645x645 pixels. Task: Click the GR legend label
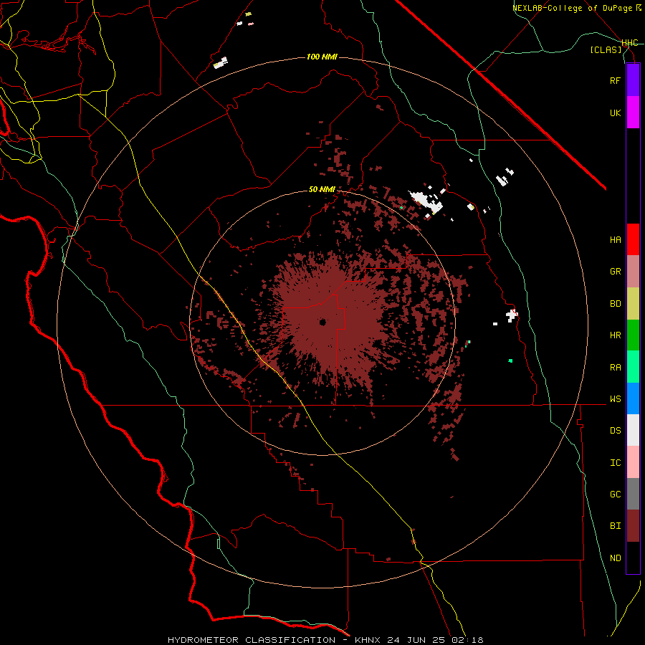[615, 272]
